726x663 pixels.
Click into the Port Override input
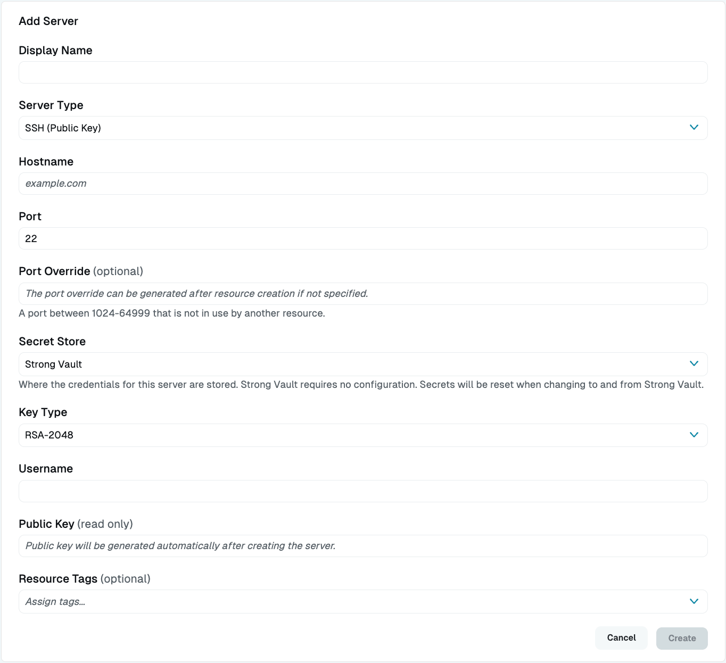(x=363, y=294)
